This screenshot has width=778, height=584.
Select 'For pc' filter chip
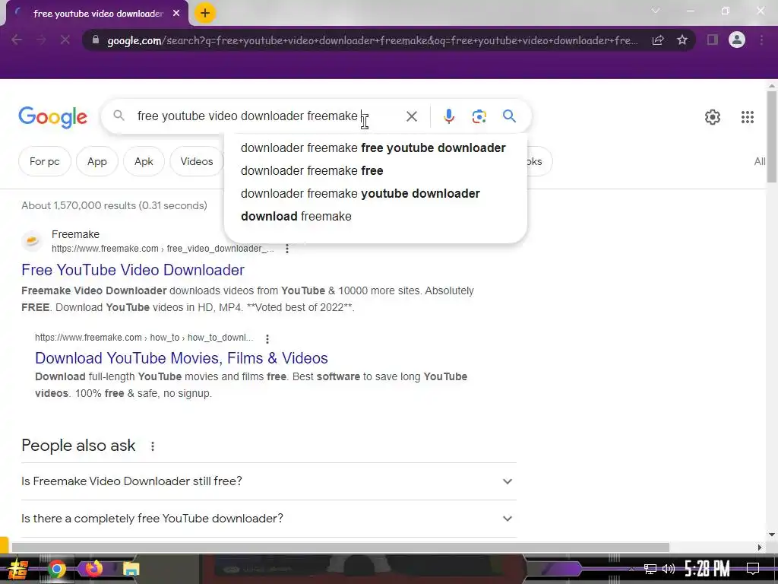pyautogui.click(x=45, y=161)
